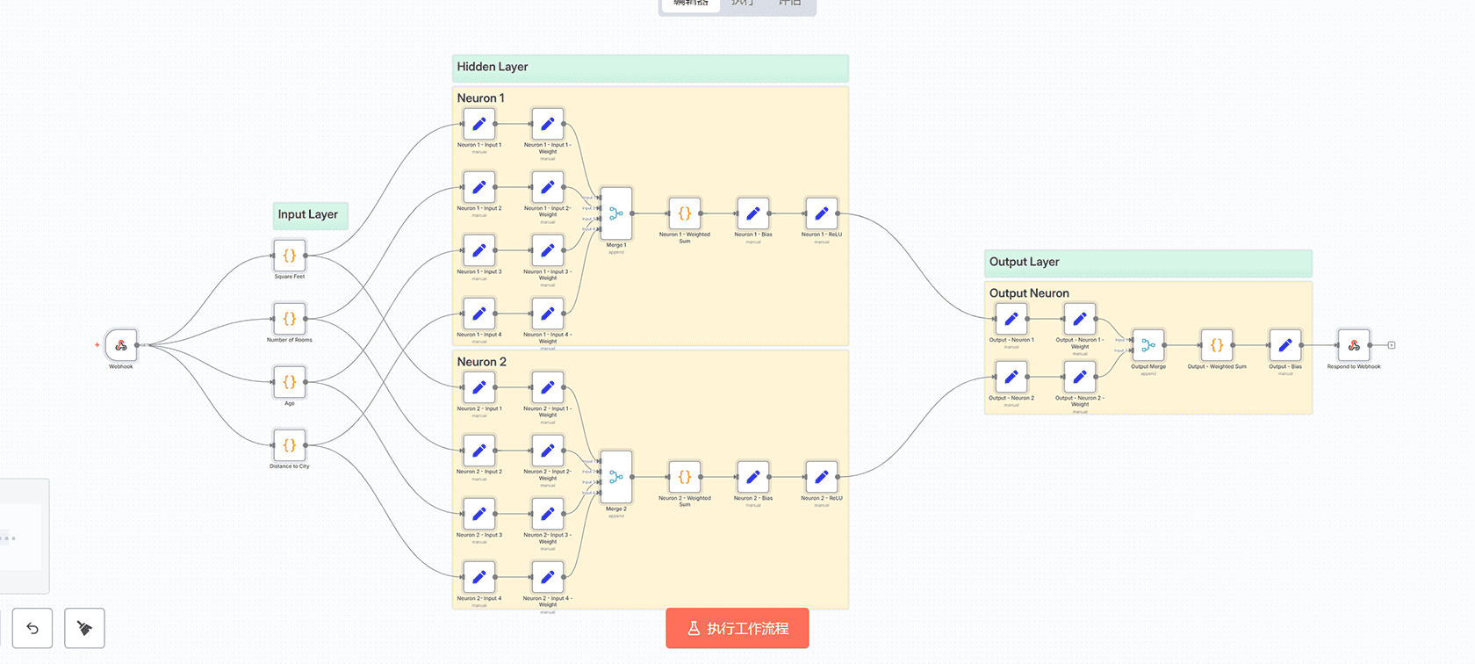1475x664 pixels.
Task: Select the Output - Bias edit node
Action: pos(1284,345)
